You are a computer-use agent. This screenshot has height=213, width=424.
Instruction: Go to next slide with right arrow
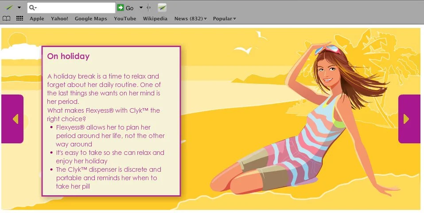(409, 118)
